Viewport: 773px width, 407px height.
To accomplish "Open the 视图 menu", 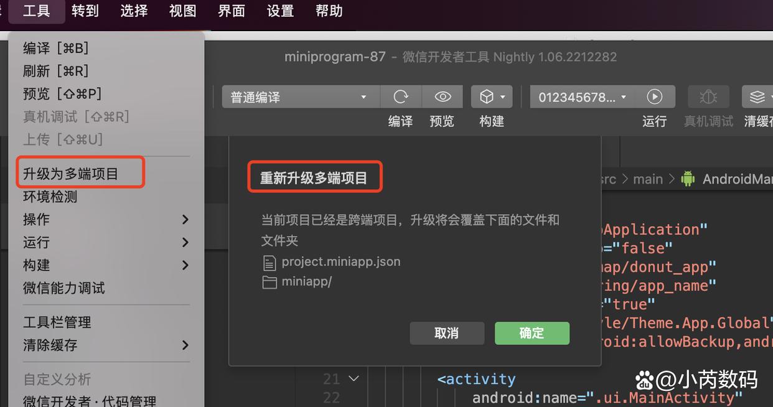I will coord(182,11).
